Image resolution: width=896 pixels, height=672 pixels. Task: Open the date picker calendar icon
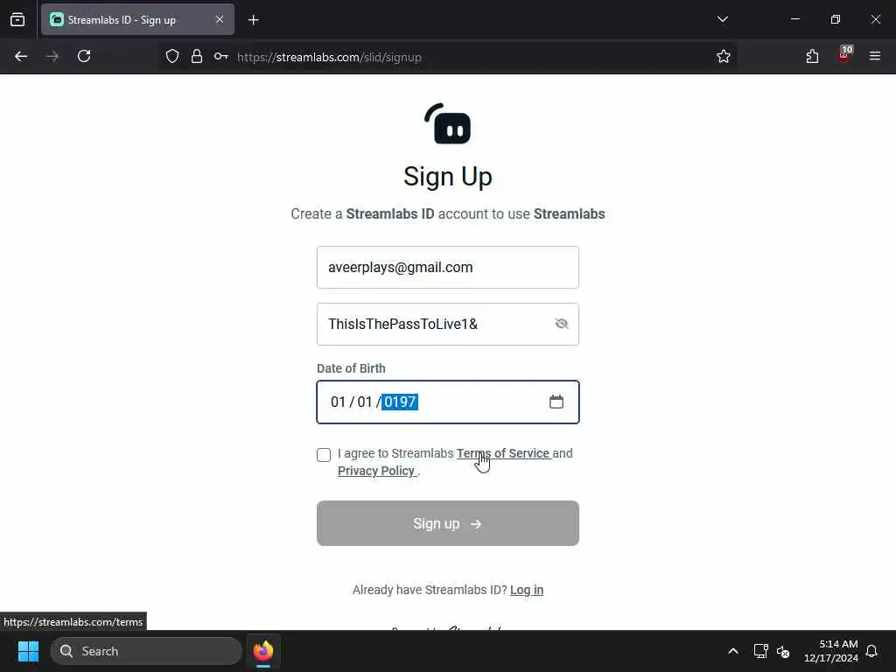coord(556,402)
